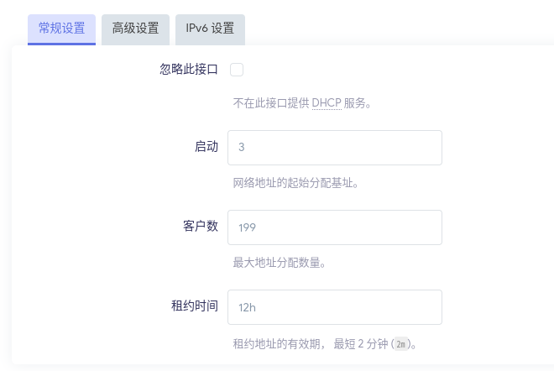Image resolution: width=554 pixels, height=371 pixels.
Task: Click the 启动 field label
Action: point(206,147)
